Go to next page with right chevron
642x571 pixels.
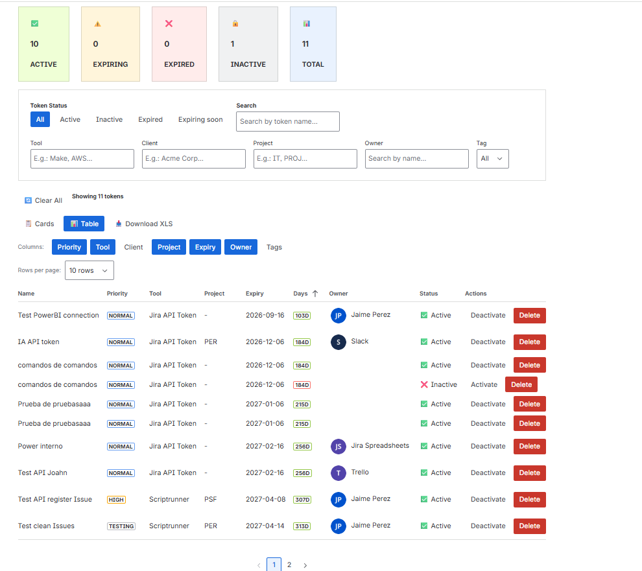pos(305,565)
